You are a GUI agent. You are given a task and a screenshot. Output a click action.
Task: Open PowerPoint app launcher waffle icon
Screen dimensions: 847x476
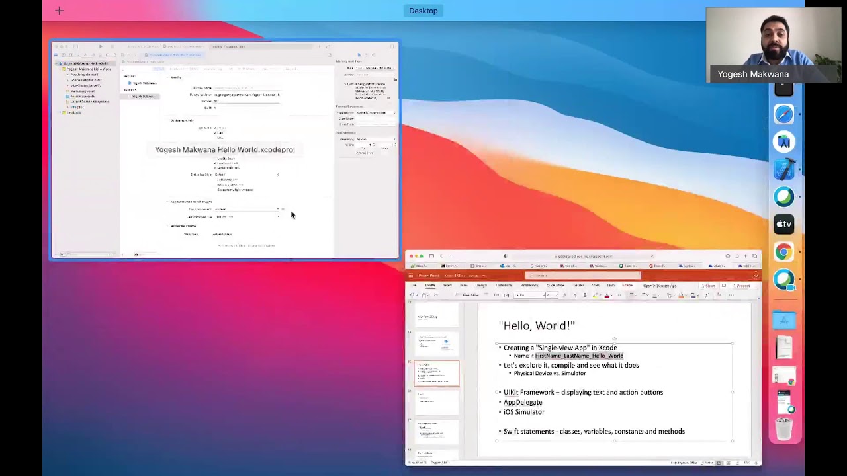[x=411, y=276]
